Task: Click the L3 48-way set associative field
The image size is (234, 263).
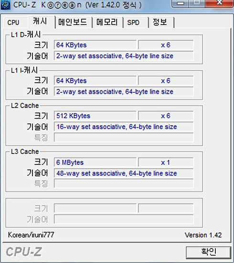Action: 124,173
